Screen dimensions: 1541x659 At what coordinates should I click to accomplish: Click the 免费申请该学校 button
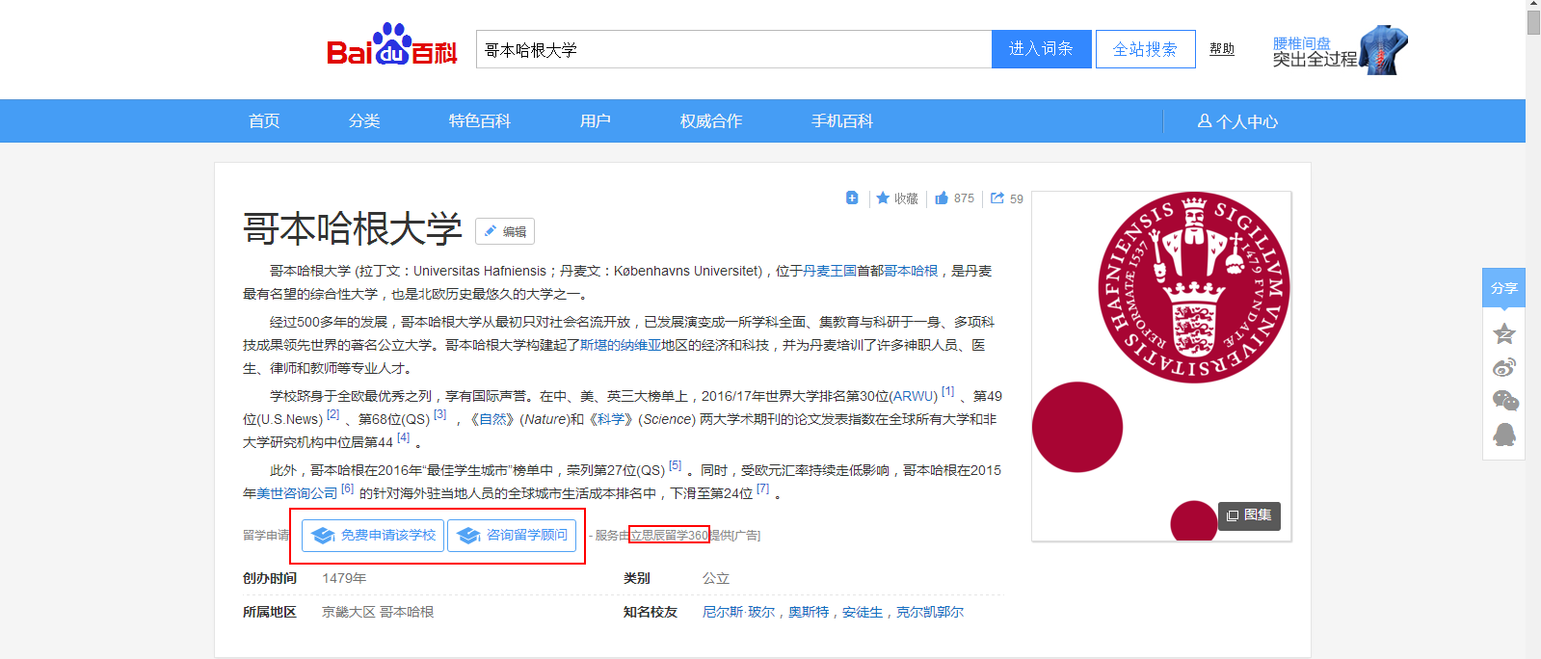pyautogui.click(x=373, y=535)
